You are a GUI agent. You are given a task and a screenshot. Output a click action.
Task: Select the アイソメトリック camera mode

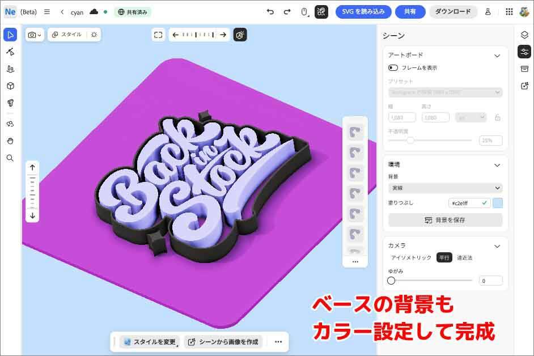(411, 257)
